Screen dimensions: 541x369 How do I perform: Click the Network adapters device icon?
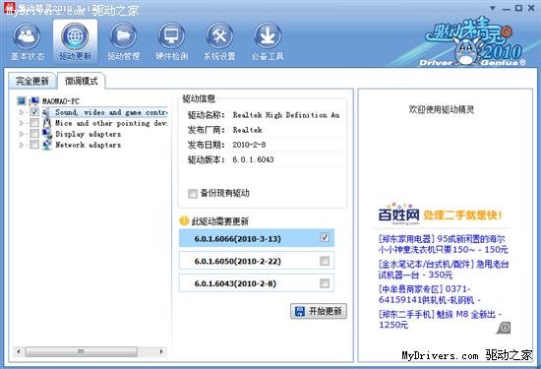click(x=46, y=145)
